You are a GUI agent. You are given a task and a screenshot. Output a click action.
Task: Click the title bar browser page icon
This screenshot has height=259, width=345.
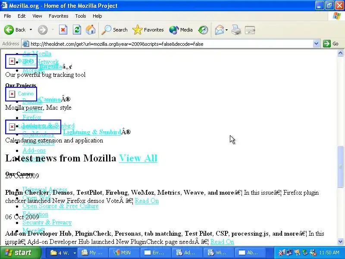tap(4, 5)
